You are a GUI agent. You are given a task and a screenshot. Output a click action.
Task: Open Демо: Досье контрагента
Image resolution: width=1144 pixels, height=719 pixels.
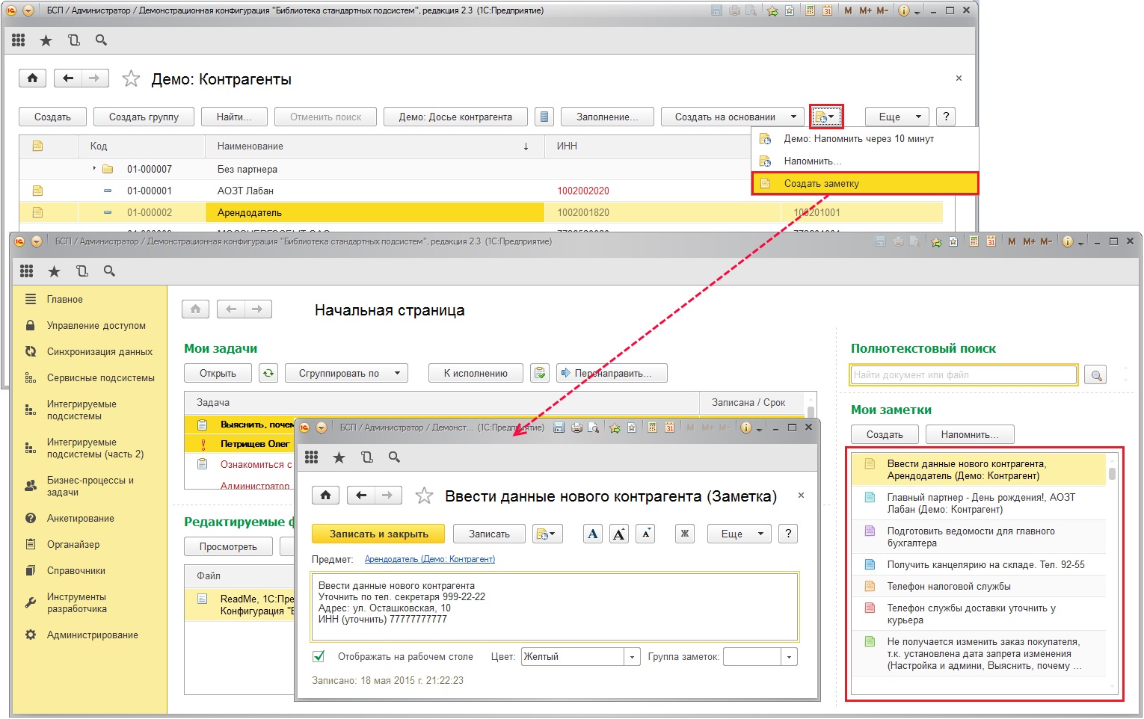[x=455, y=117]
